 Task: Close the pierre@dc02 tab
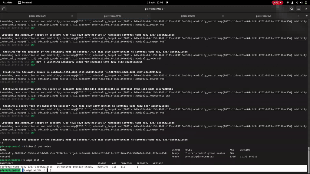coord(298,16)
